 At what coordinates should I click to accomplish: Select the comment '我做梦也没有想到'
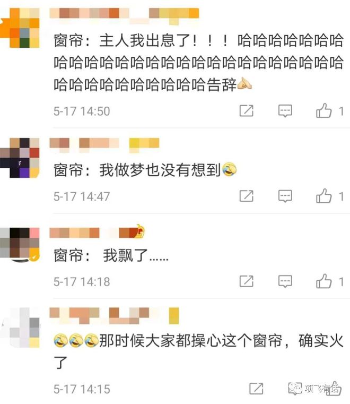coord(160,170)
